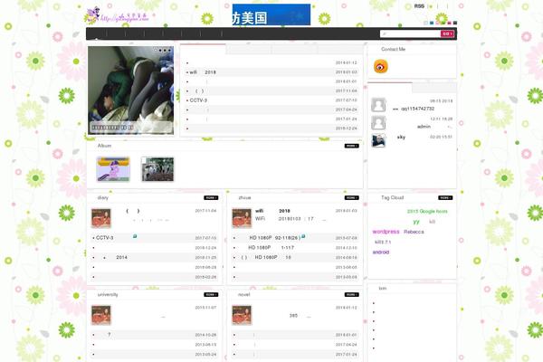Click the 'novel' section heading
The width and height of the screenshot is (543, 362).
click(243, 295)
